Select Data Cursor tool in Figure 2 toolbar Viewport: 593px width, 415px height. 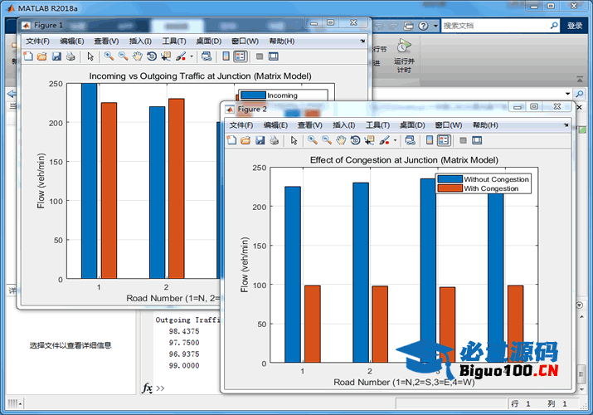[369, 140]
